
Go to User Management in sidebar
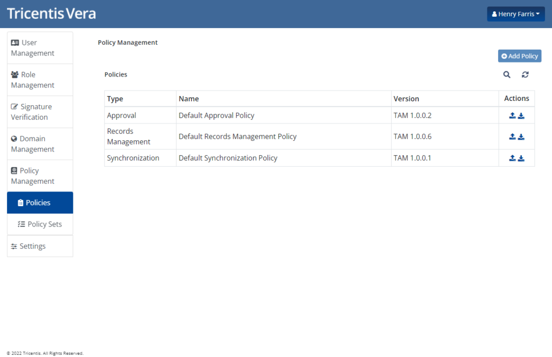click(40, 48)
